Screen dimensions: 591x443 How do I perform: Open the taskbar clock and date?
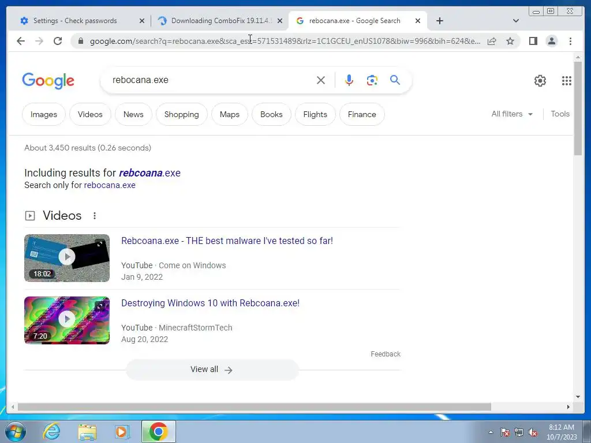tap(562, 432)
